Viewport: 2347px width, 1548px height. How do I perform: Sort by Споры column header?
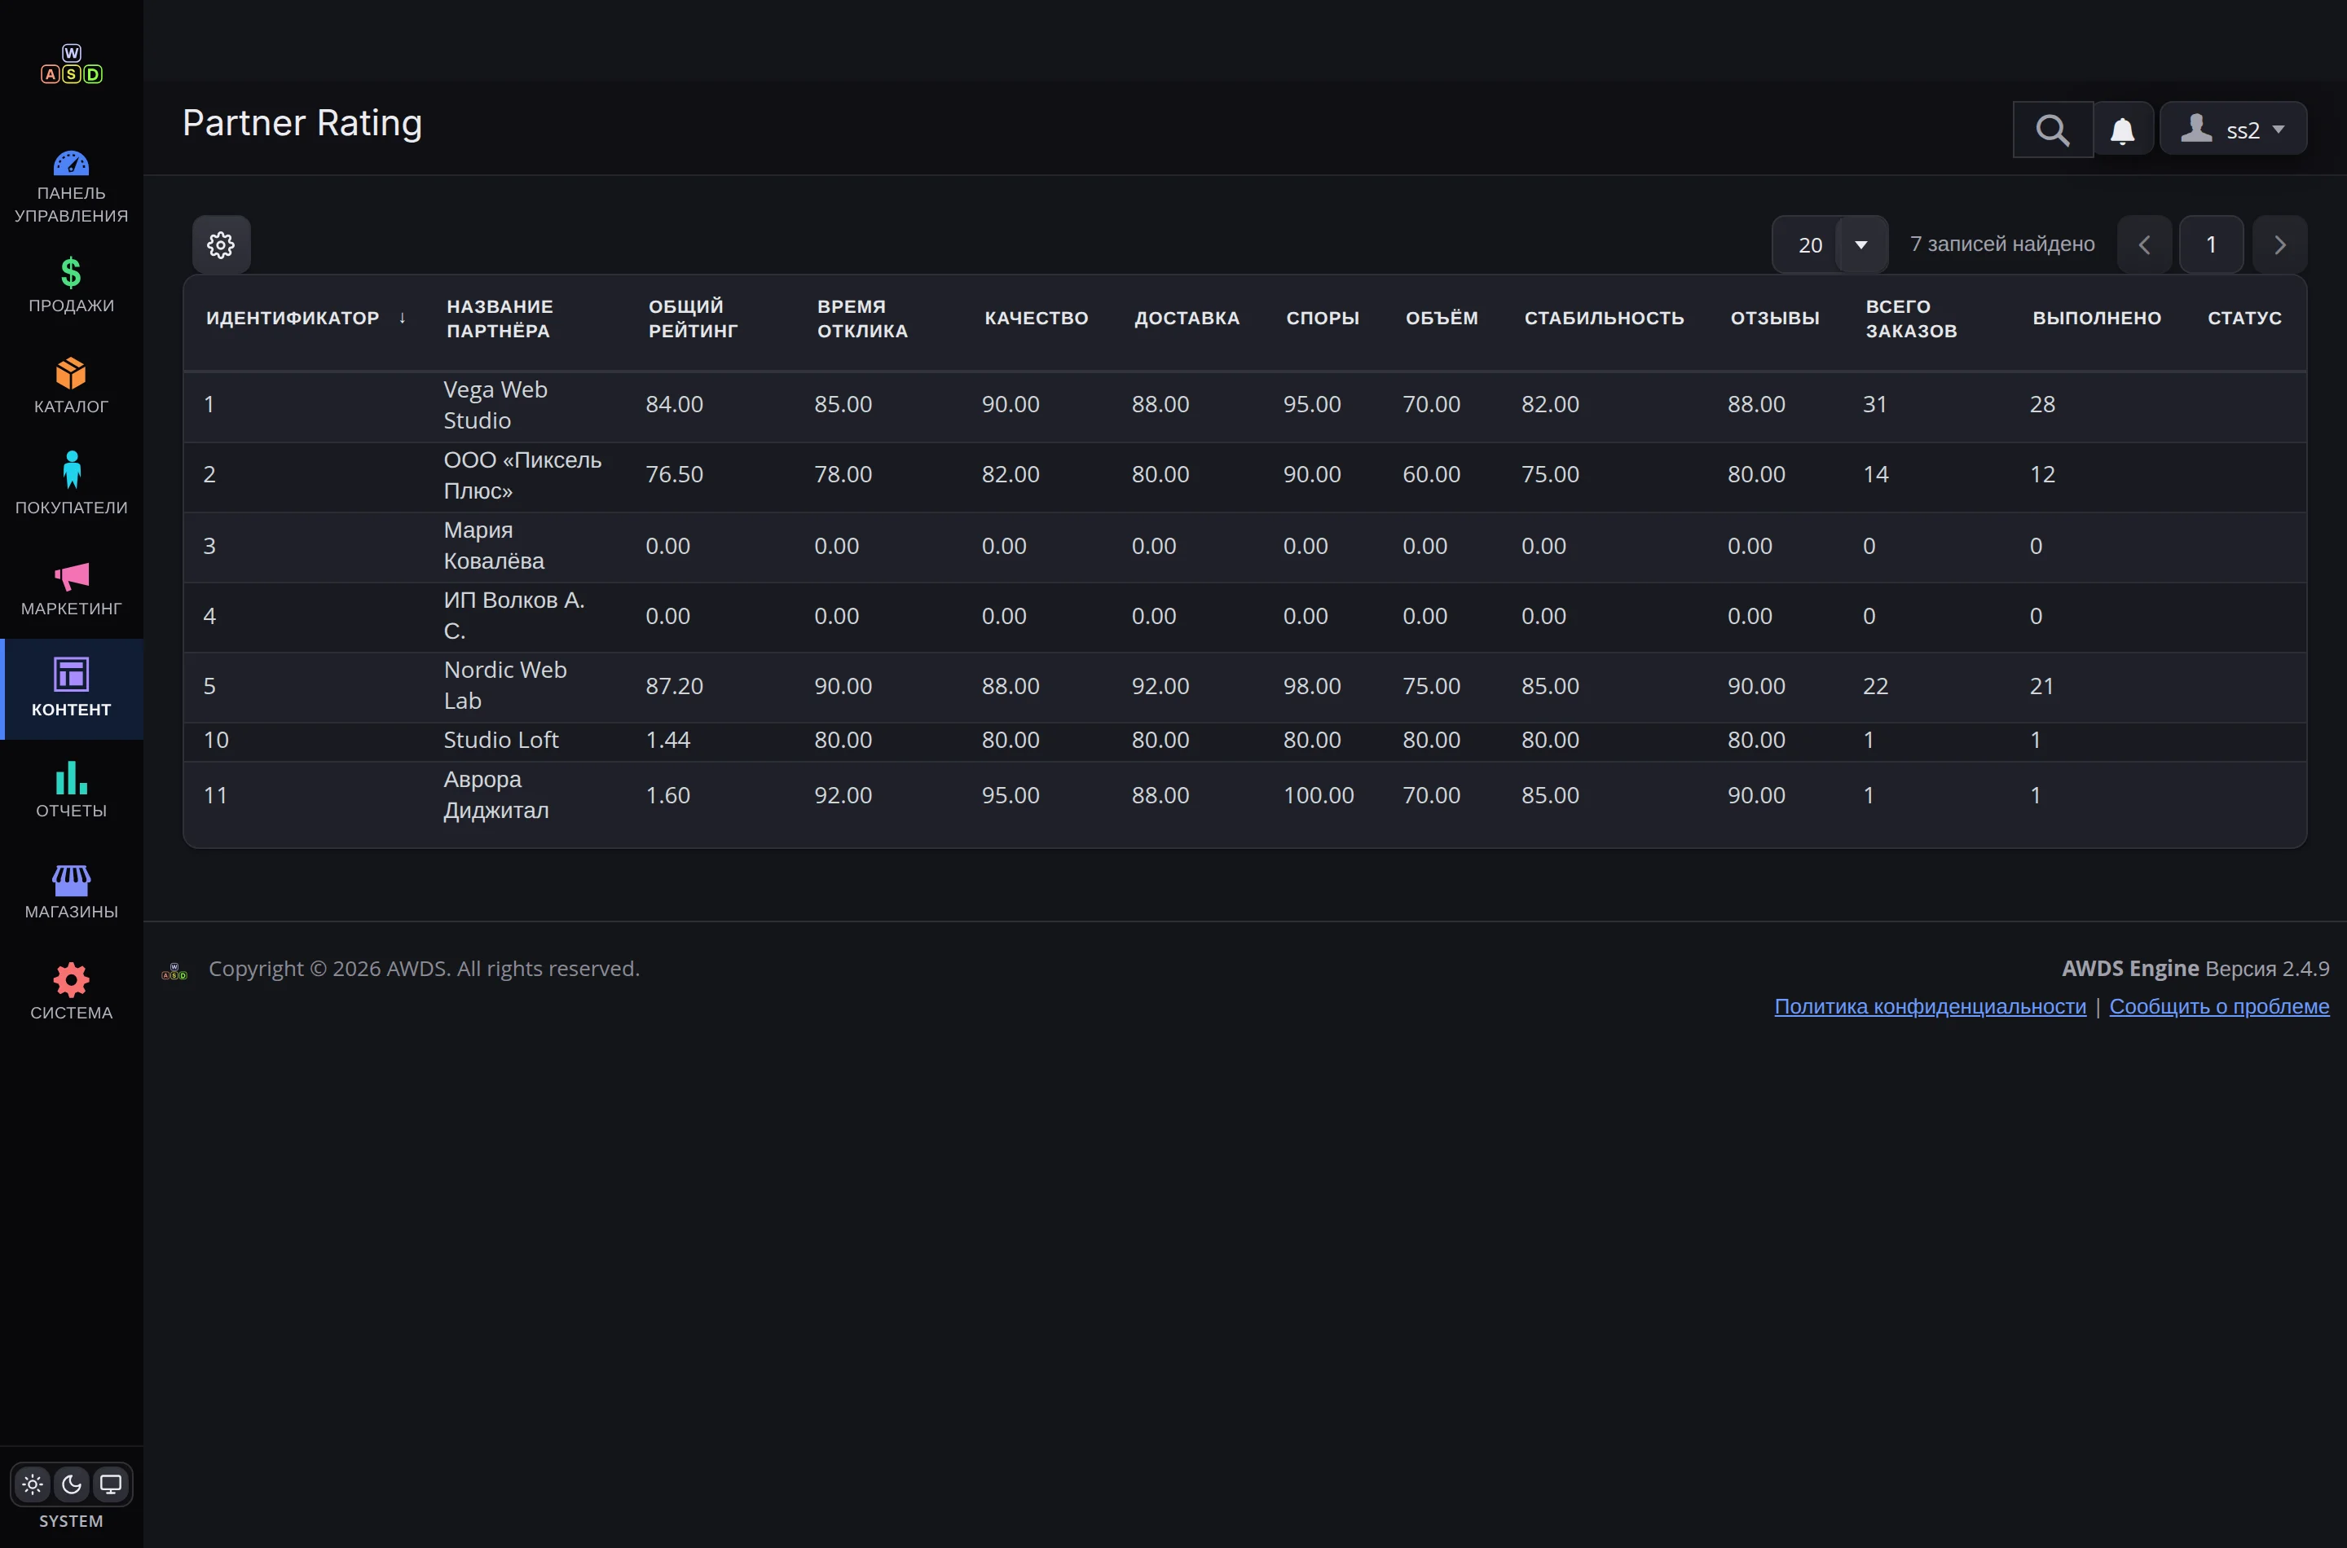pos(1322,318)
